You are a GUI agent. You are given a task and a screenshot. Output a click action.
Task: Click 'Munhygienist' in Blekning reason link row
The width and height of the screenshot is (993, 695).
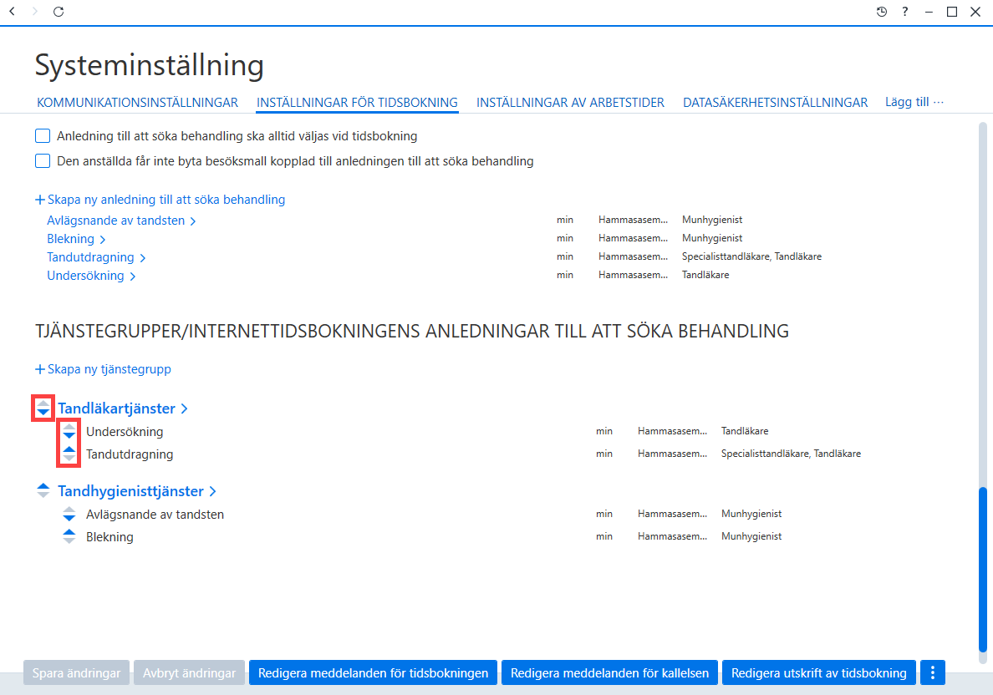click(x=712, y=238)
